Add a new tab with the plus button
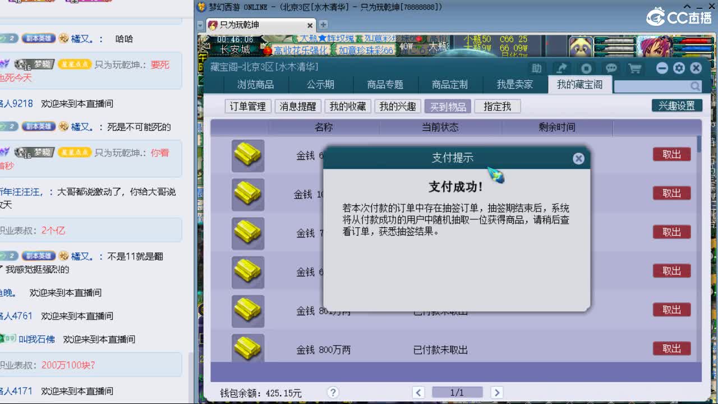The image size is (718, 404). click(x=323, y=25)
